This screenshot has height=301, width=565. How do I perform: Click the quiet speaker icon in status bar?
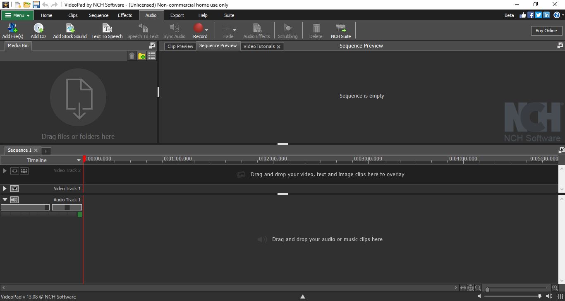click(479, 296)
